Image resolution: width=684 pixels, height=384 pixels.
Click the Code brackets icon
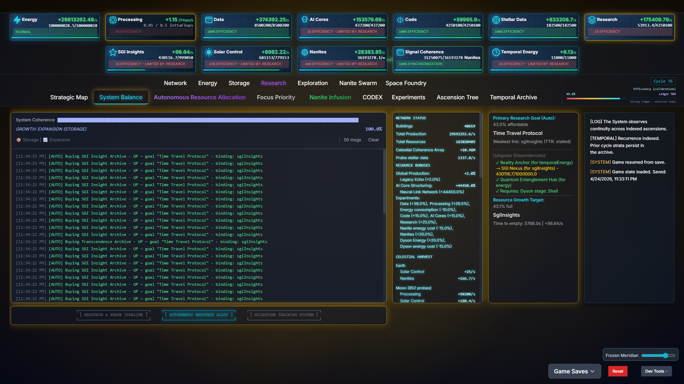pyautogui.click(x=400, y=20)
